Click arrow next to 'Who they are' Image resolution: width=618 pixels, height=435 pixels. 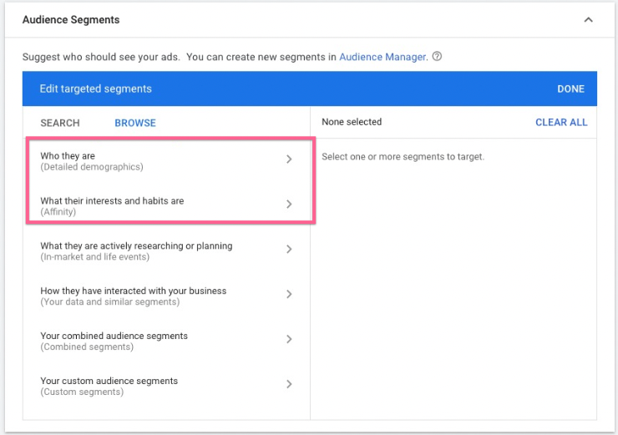click(289, 159)
